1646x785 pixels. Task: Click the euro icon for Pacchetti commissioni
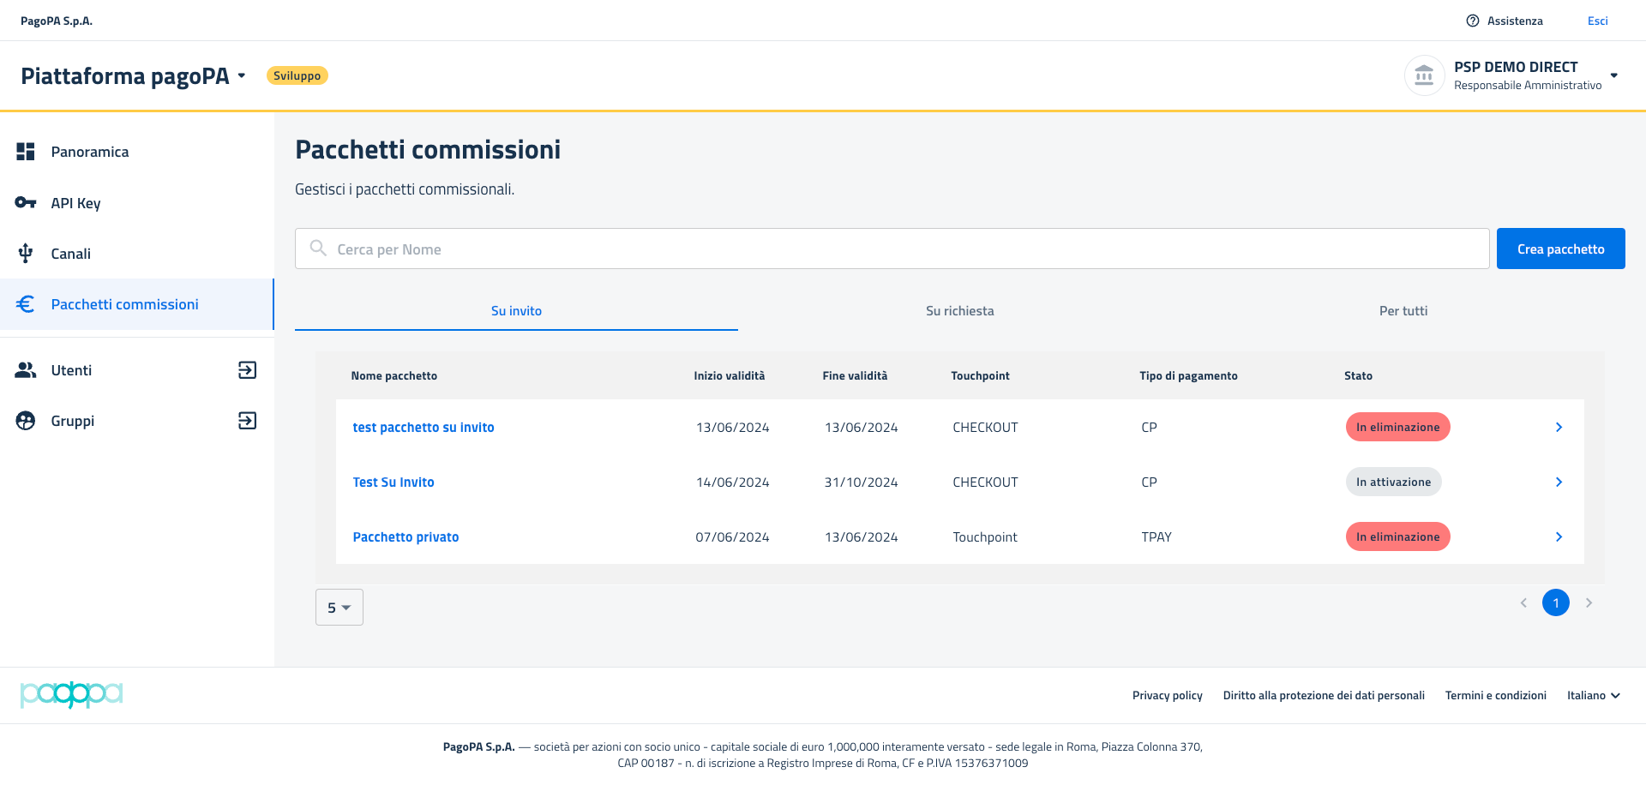click(26, 304)
